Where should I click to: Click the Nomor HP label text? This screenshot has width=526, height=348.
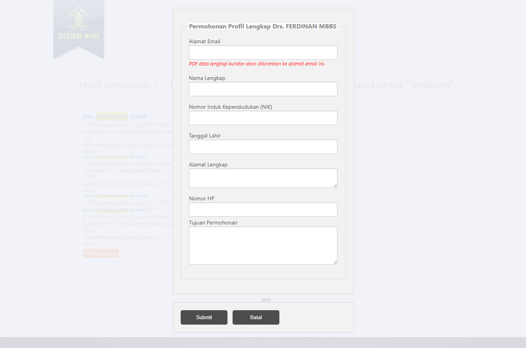click(x=201, y=199)
